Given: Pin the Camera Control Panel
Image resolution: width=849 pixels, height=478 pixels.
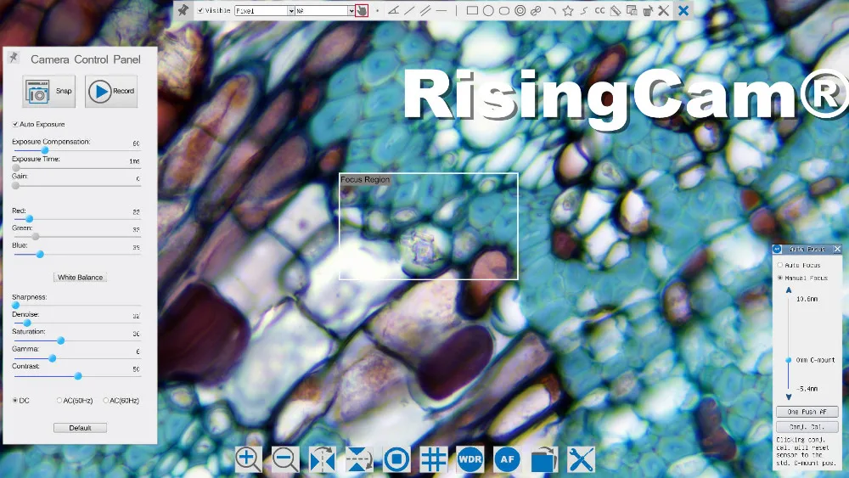Looking at the screenshot, I should click(x=14, y=58).
